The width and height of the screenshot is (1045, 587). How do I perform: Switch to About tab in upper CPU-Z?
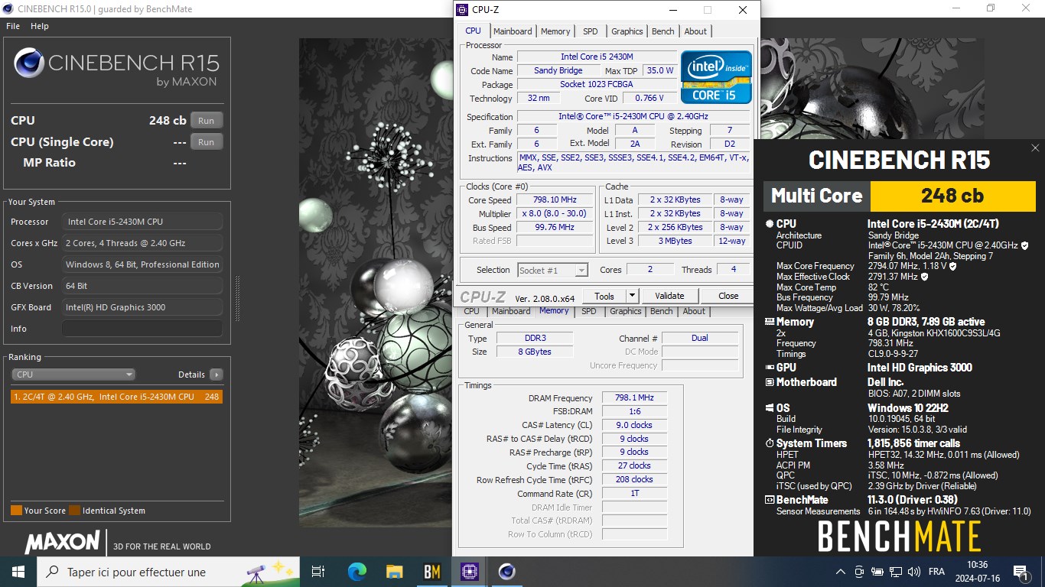click(695, 31)
